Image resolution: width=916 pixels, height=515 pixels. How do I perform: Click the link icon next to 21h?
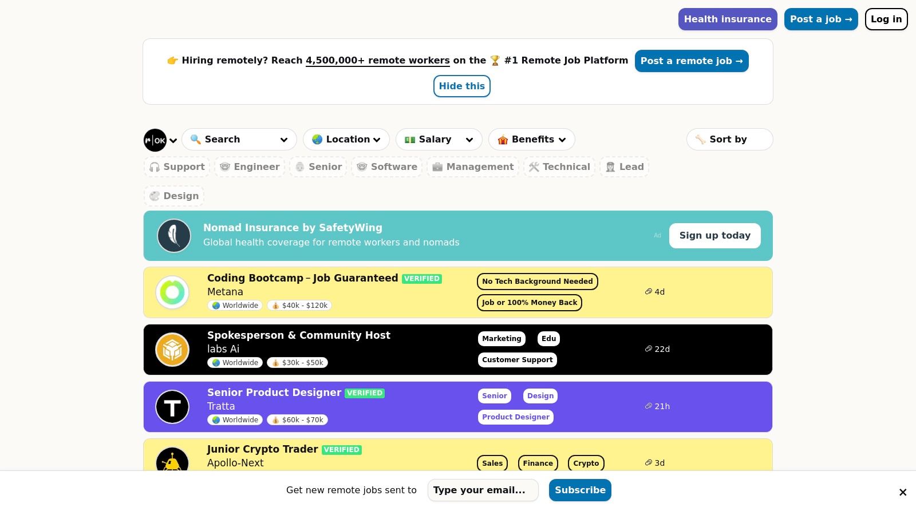click(x=649, y=406)
